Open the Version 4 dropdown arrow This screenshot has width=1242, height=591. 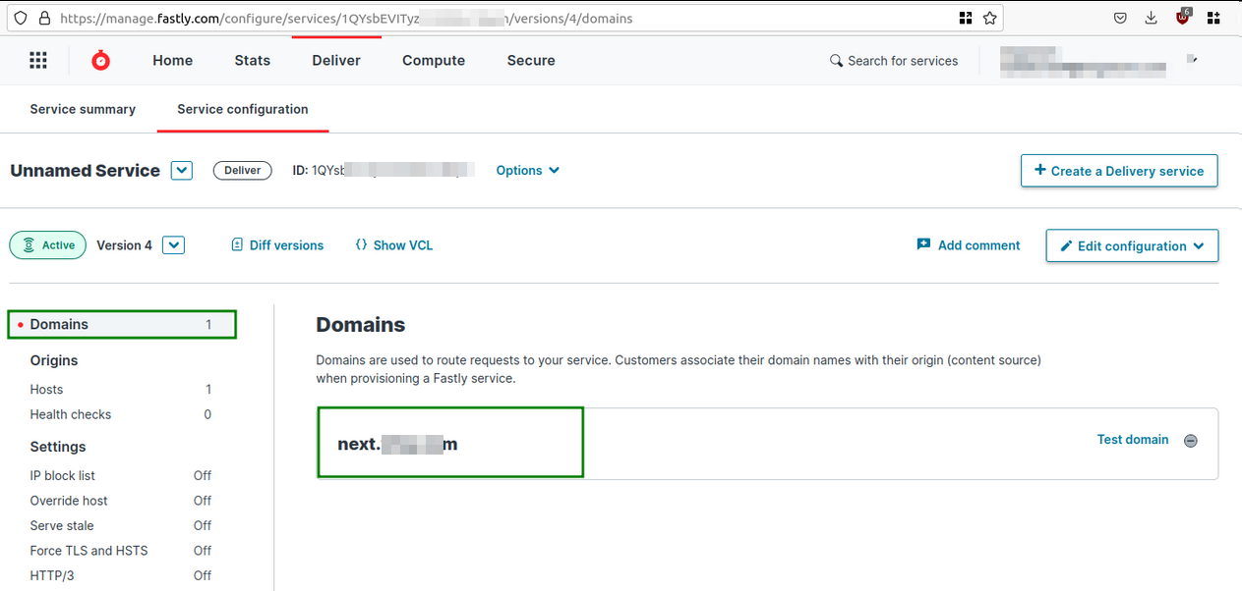[x=173, y=245]
